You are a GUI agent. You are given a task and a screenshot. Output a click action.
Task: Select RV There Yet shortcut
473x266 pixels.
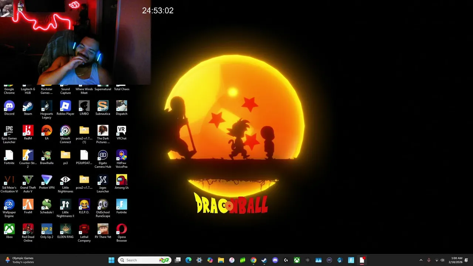pyautogui.click(x=103, y=231)
